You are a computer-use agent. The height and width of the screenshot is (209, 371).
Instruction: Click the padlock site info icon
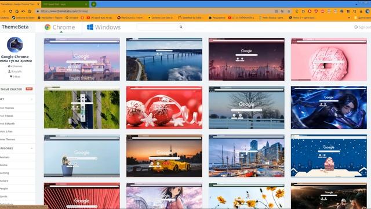(37, 11)
